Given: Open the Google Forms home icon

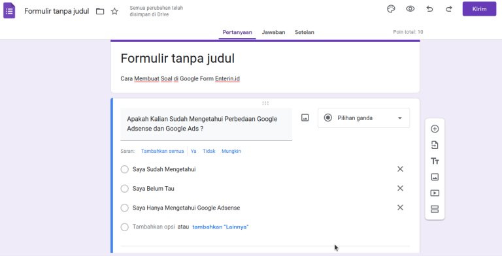Looking at the screenshot, I should pyautogui.click(x=9, y=10).
